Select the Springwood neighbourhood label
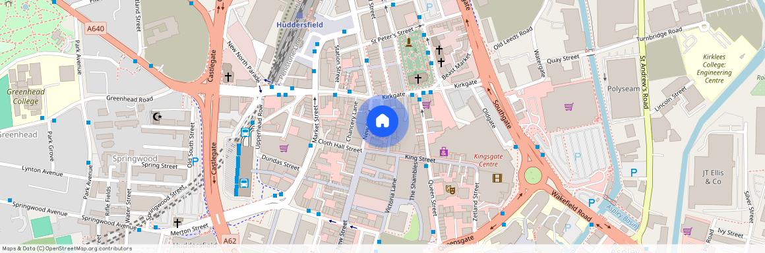The height and width of the screenshot is (253, 765). (x=135, y=158)
